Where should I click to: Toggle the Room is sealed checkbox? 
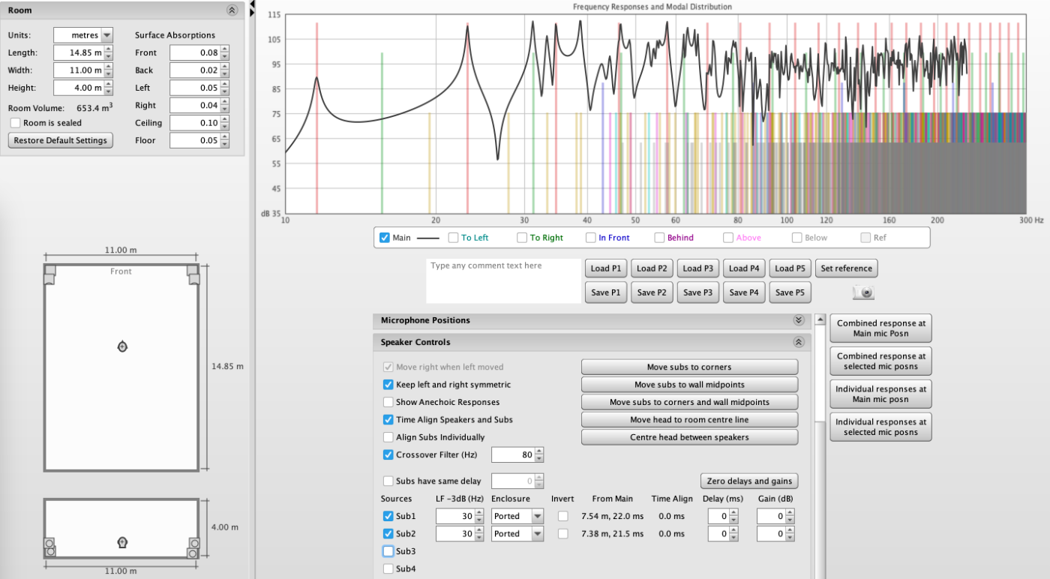pos(15,123)
